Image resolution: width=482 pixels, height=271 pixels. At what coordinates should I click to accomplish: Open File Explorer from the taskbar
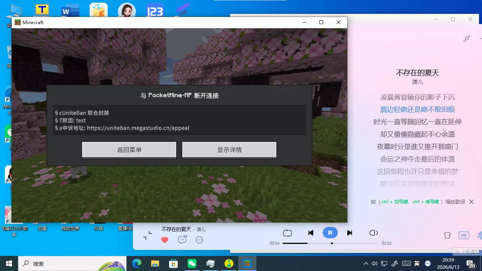pyautogui.click(x=155, y=263)
